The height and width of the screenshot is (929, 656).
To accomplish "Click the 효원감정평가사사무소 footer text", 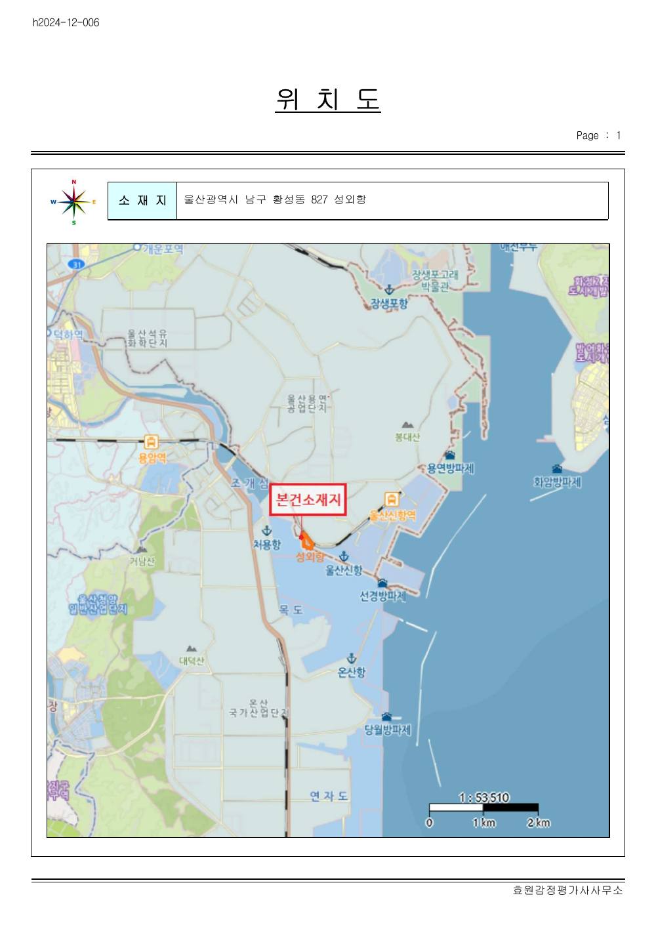I will tap(568, 890).
